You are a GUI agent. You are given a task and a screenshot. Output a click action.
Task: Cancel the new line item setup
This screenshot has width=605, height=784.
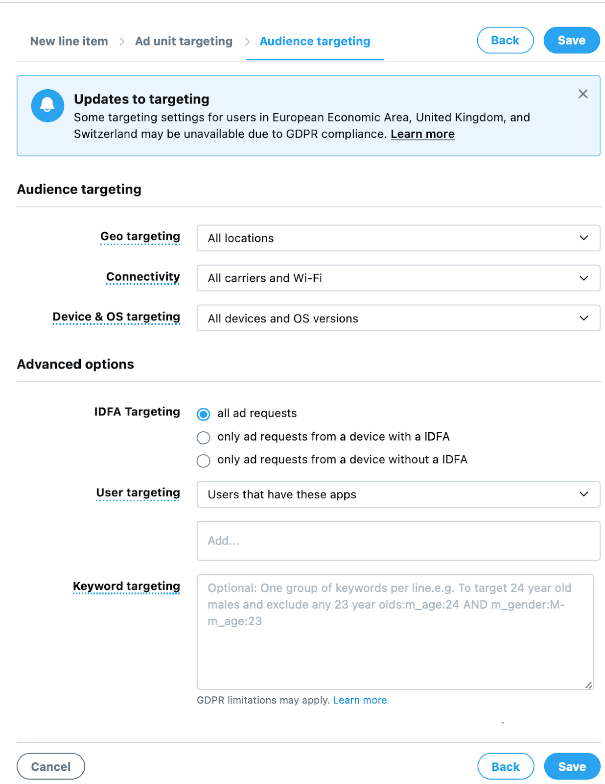(50, 766)
